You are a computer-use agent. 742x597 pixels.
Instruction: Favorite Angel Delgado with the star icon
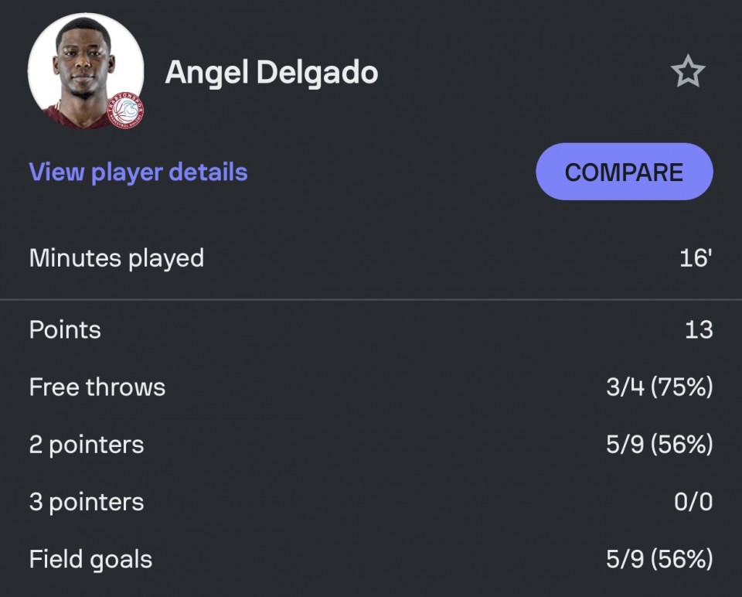687,73
